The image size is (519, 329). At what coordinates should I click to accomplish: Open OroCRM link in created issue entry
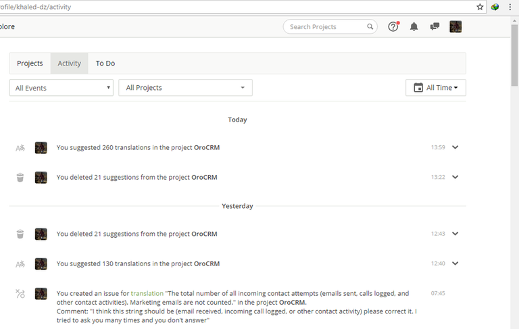tap(292, 303)
